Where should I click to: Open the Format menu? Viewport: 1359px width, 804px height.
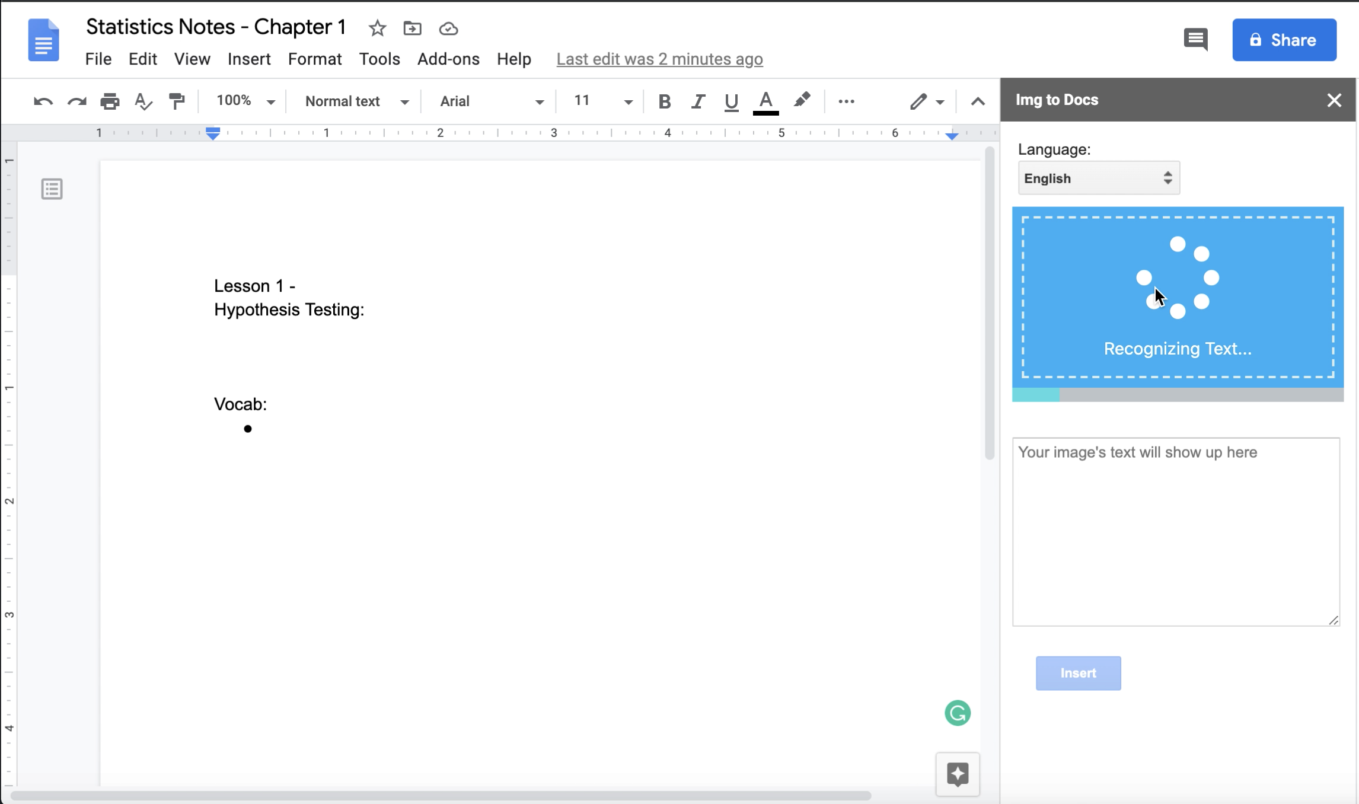coord(314,58)
